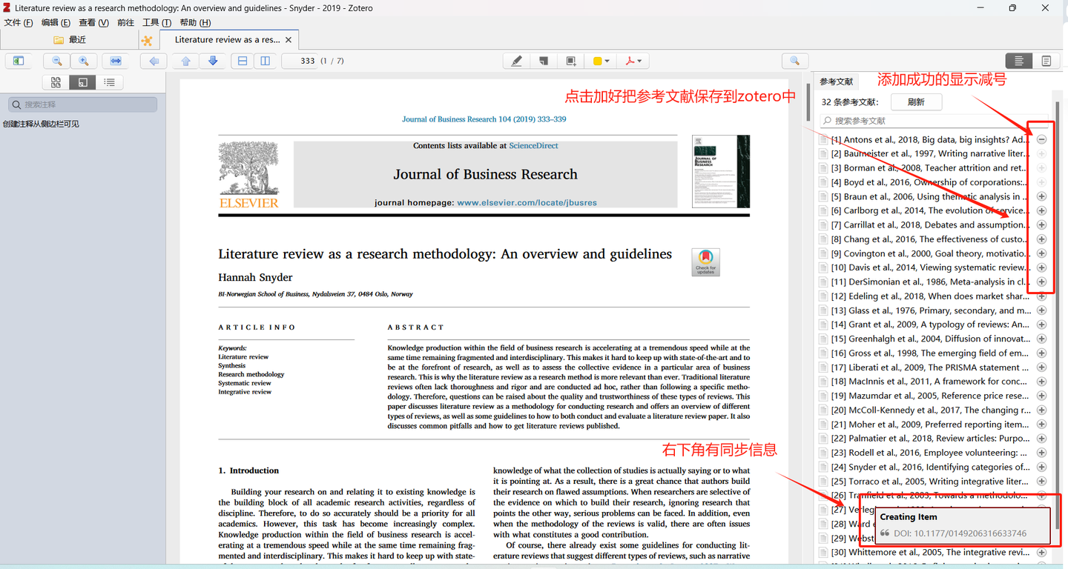The width and height of the screenshot is (1068, 569).
Task: Open www.elsevier.com/locate/jbusres journal homepage link
Action: (527, 202)
